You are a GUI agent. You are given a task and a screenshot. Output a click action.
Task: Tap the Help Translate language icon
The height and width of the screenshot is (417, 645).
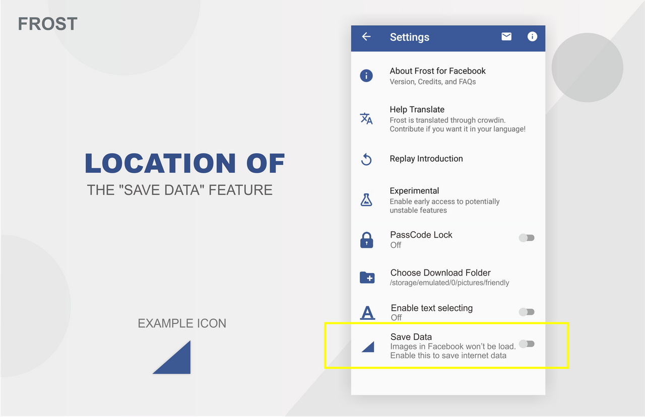[366, 119]
